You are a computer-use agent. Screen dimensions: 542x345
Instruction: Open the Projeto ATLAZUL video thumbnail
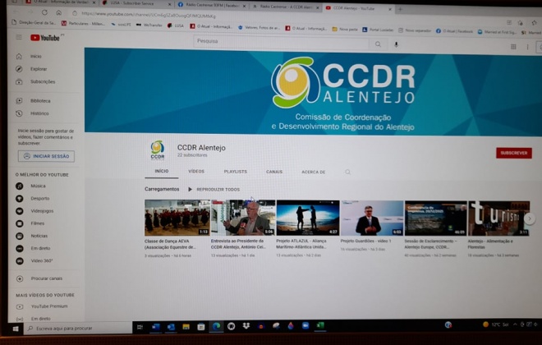[x=308, y=218]
